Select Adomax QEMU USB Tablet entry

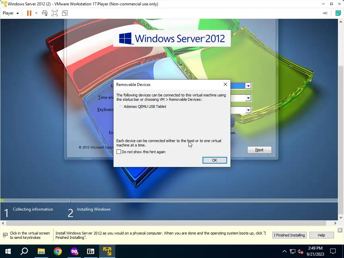145,106
